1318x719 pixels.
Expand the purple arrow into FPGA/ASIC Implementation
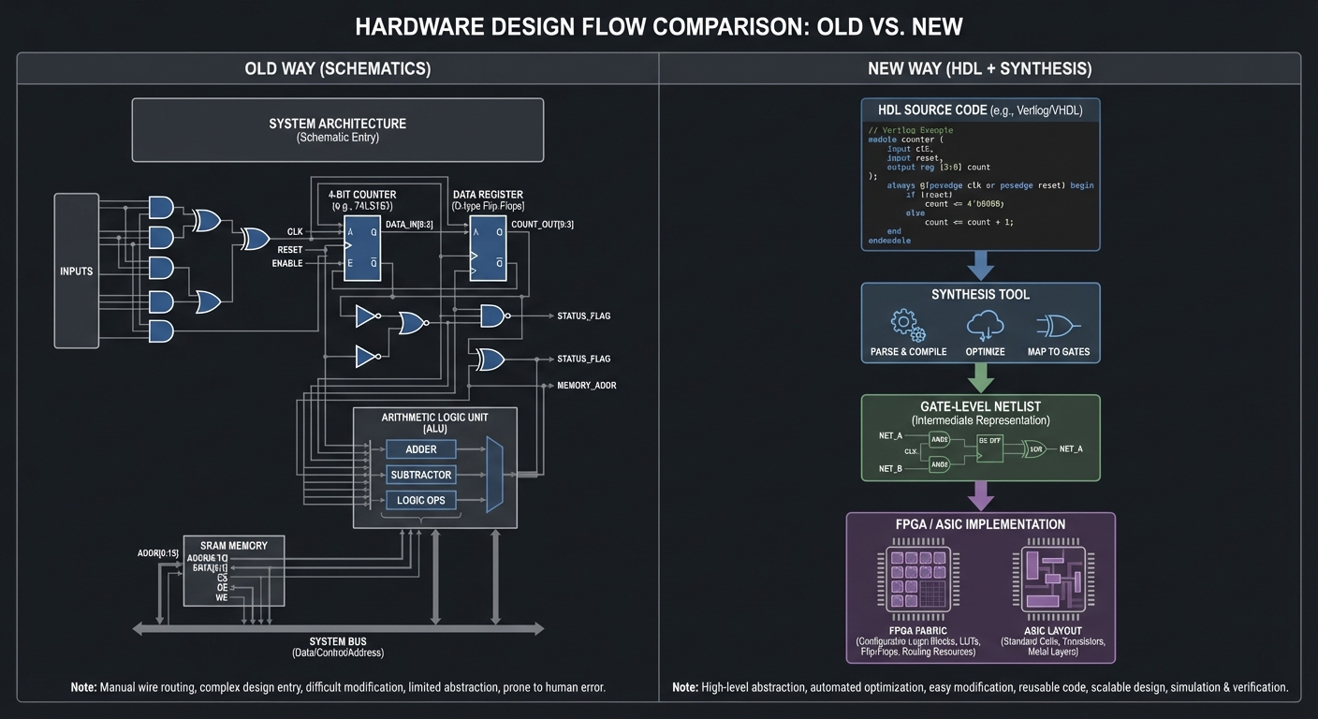pos(980,497)
